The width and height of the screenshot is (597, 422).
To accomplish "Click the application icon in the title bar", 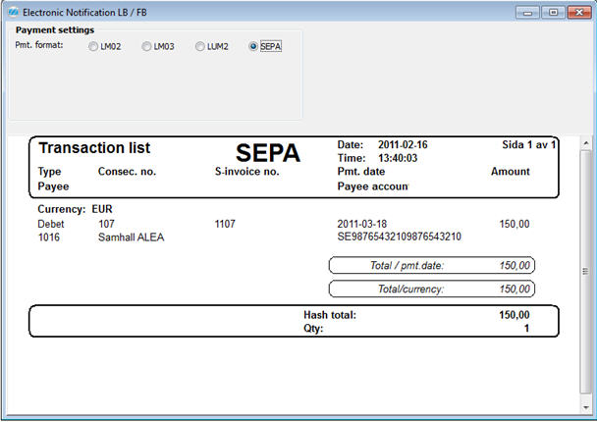I will [x=13, y=12].
